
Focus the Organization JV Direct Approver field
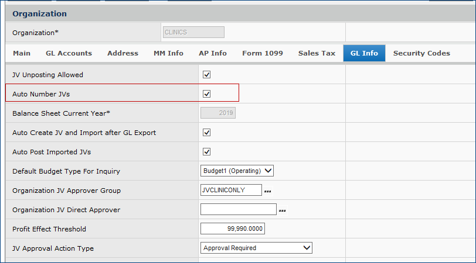238,209
